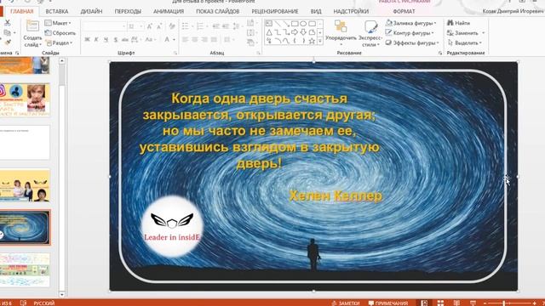Click the clear formatting eraser icon

pyautogui.click(x=172, y=26)
